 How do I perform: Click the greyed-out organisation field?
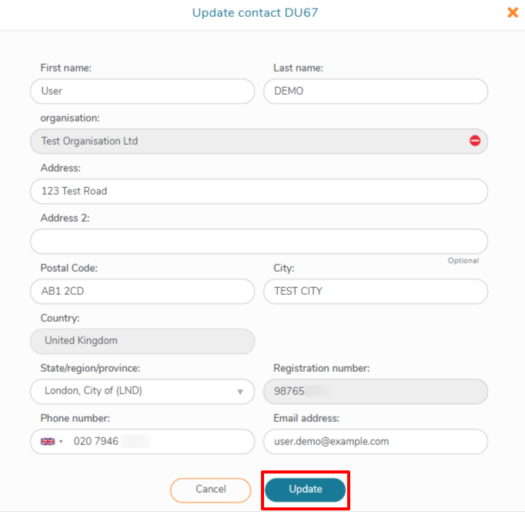(246, 141)
